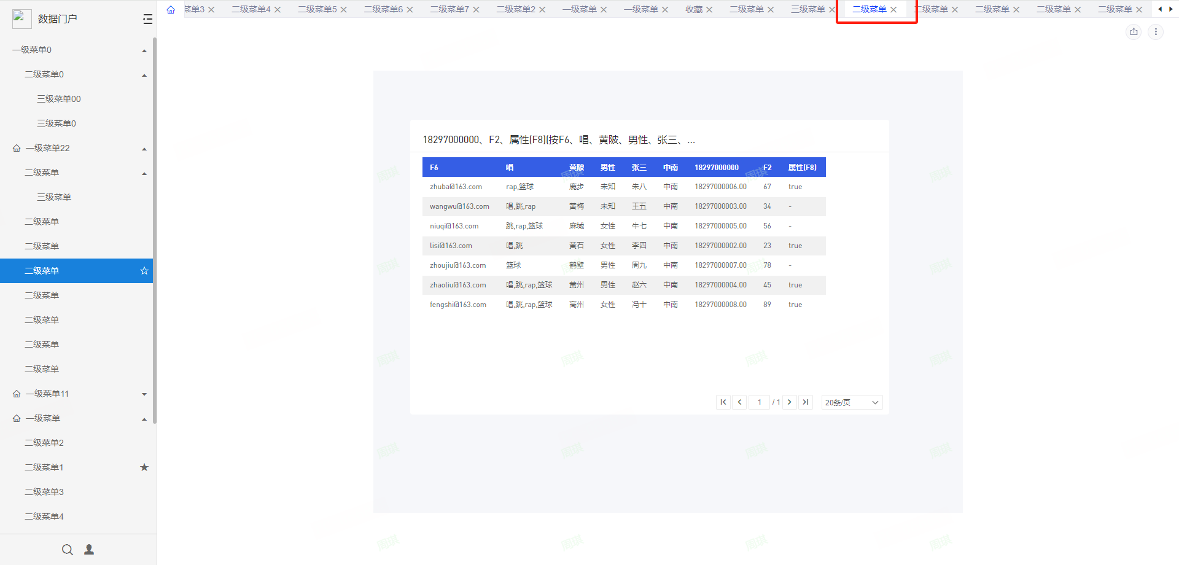Click the next page button
Viewport: 1179px width, 565px height.
(790, 402)
